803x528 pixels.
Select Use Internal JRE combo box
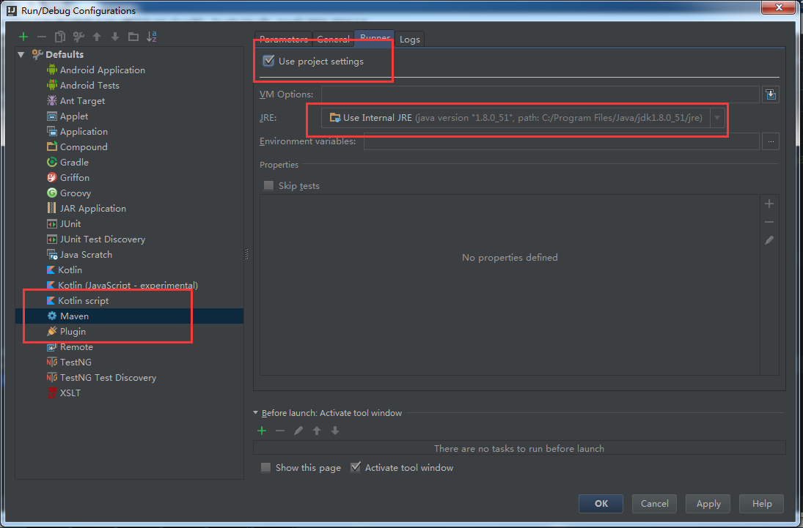(x=523, y=118)
